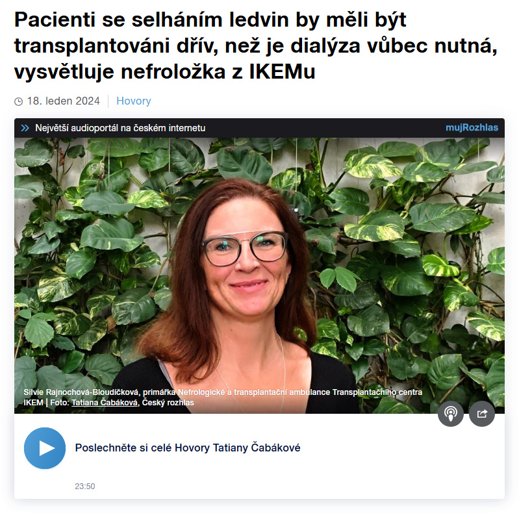
Task: Click the photo caption naming Silvie Rajnochová-Bloudíčková
Action: tap(223, 397)
